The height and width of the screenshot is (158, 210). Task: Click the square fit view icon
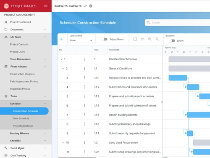click(x=135, y=39)
